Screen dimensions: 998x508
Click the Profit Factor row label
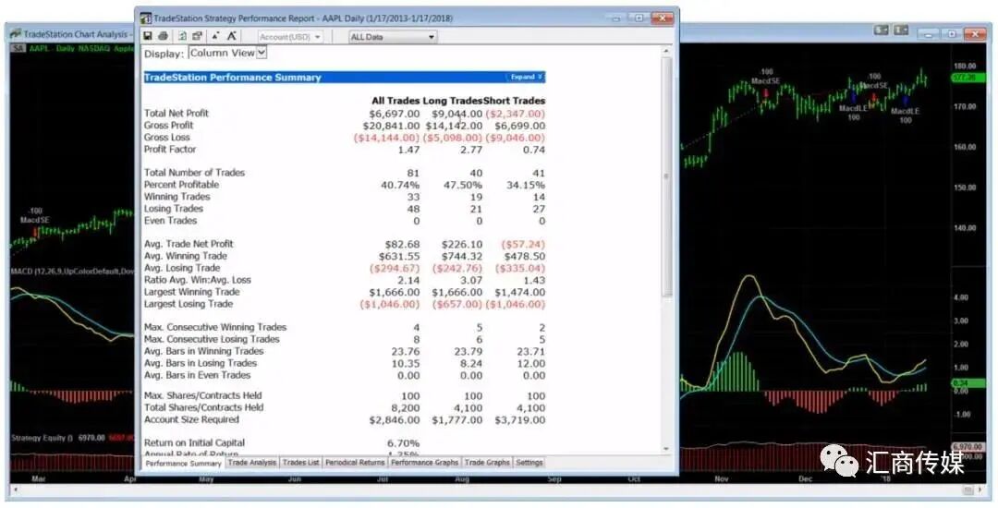pyautogui.click(x=170, y=150)
